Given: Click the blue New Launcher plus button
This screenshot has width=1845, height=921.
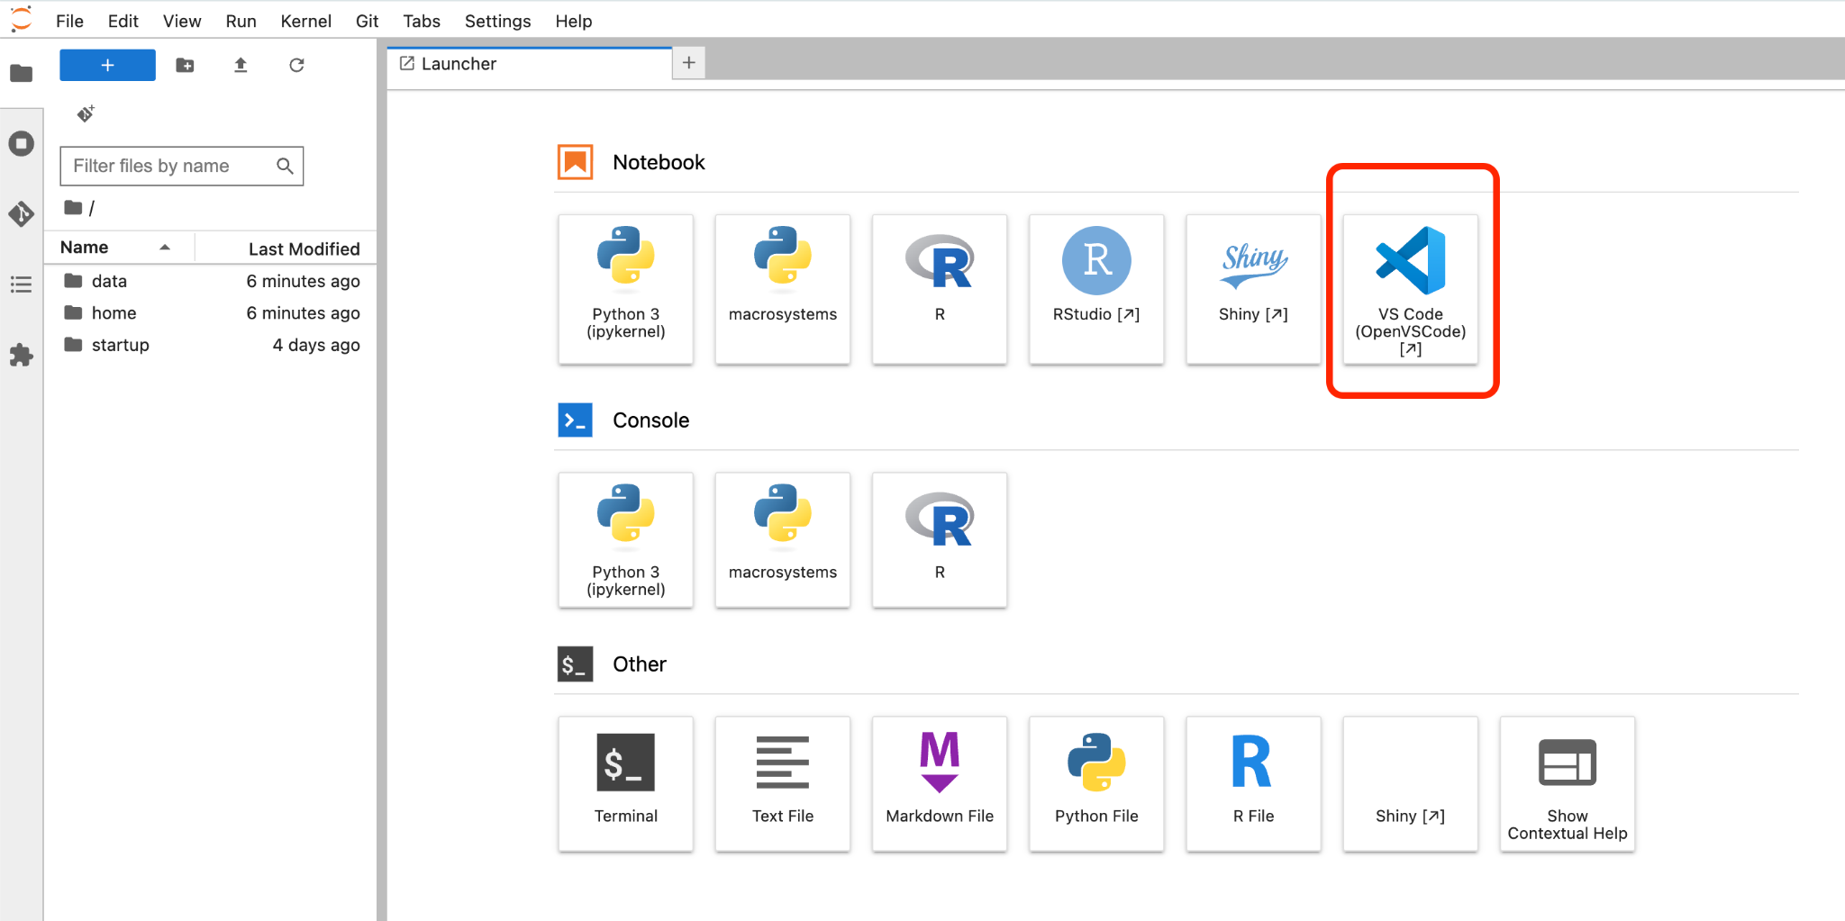Looking at the screenshot, I should tap(107, 65).
